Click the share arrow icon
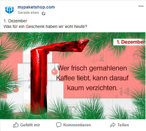The height and width of the screenshot is (131, 146). (113, 125)
